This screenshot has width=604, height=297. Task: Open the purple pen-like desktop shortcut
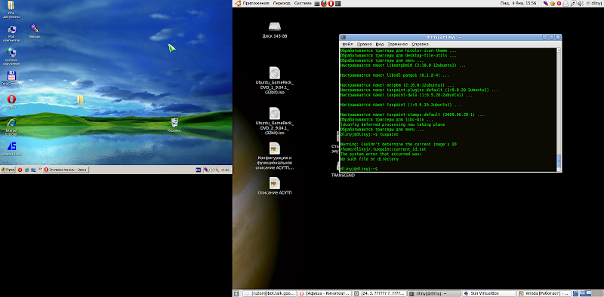tap(34, 31)
